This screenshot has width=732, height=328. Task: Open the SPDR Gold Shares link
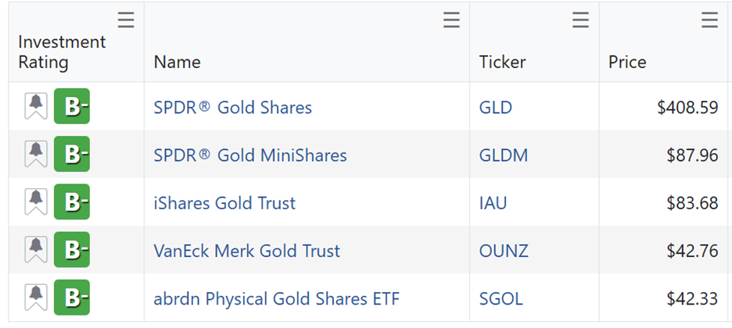click(233, 108)
